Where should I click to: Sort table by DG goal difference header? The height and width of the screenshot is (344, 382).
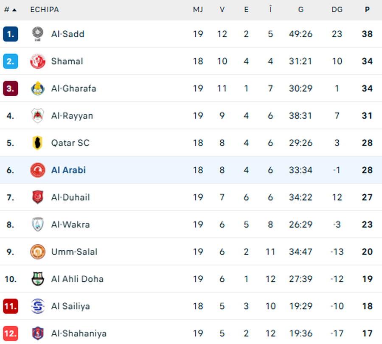[x=337, y=9]
